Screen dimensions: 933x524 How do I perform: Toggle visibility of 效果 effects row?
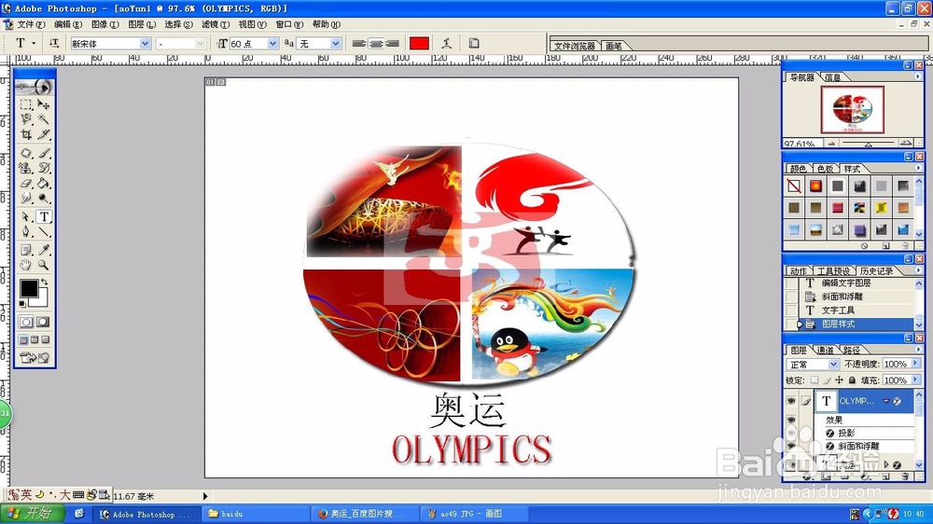click(791, 420)
